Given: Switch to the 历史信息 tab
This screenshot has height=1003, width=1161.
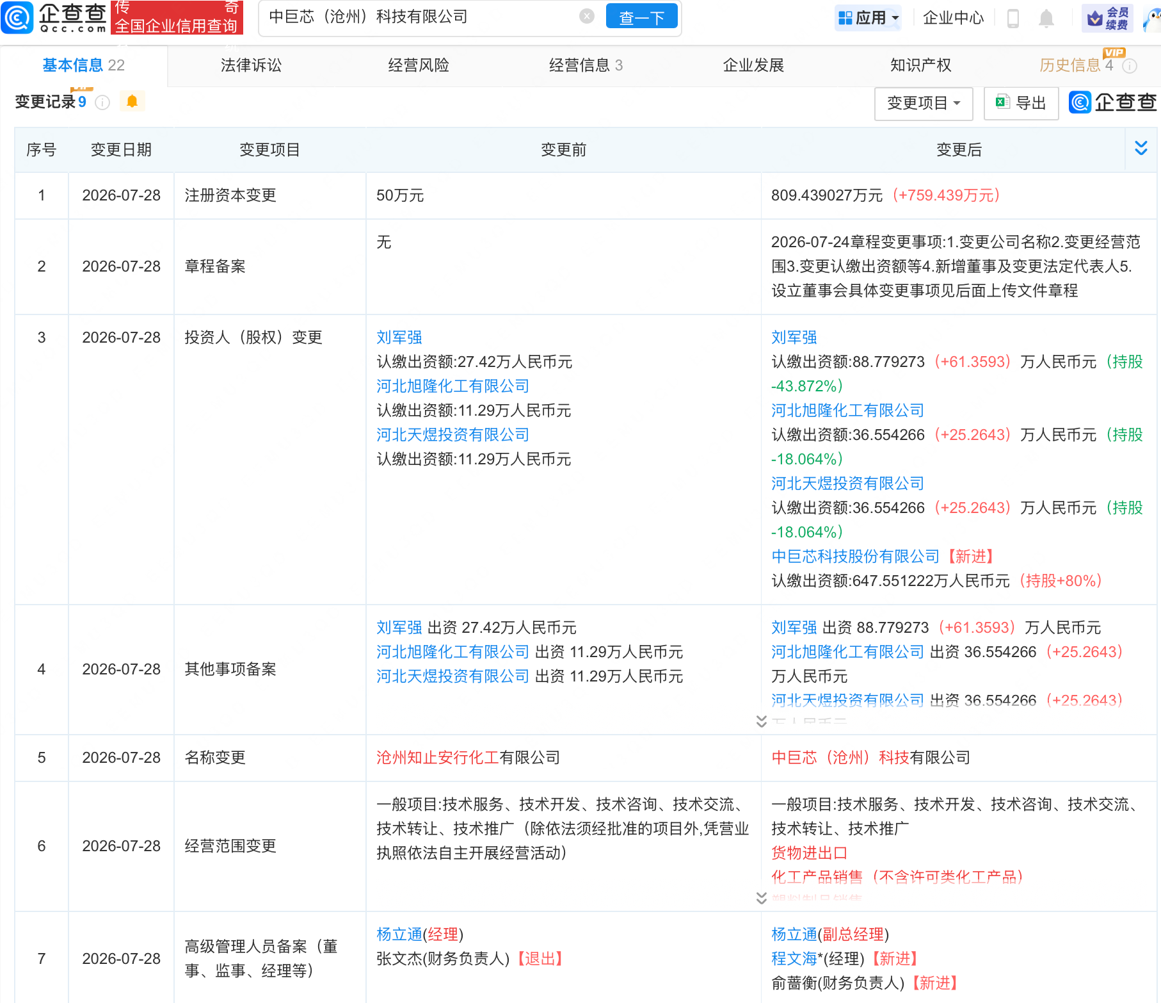Looking at the screenshot, I should click(x=1076, y=65).
